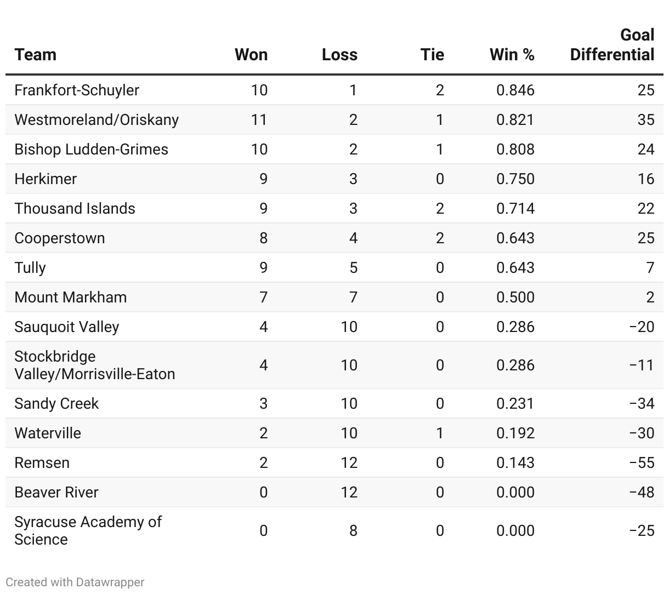
Task: Click the Loss column header
Action: pos(339,55)
